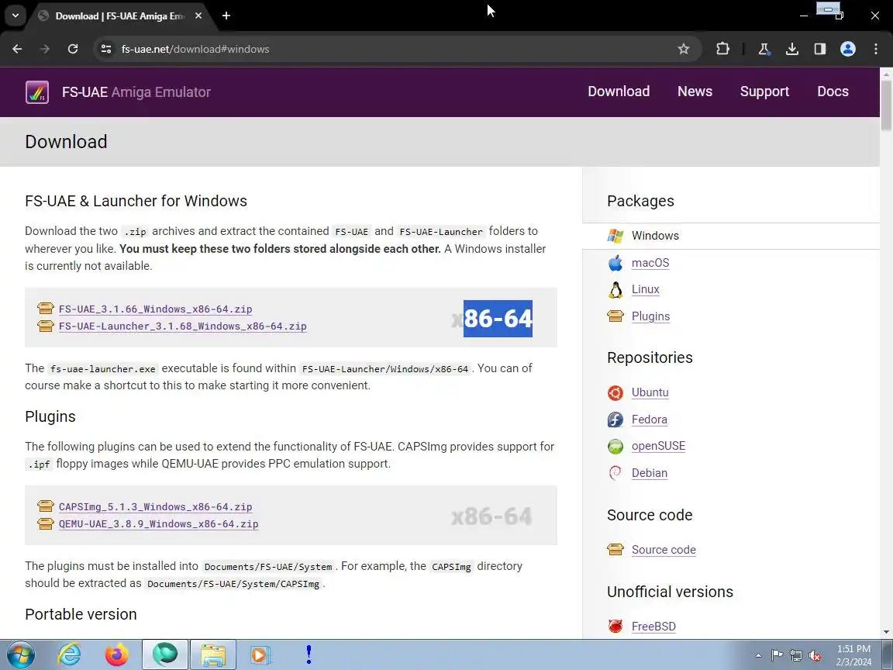This screenshot has width=893, height=670.
Task: Click the volume muted tray icon
Action: click(x=815, y=656)
